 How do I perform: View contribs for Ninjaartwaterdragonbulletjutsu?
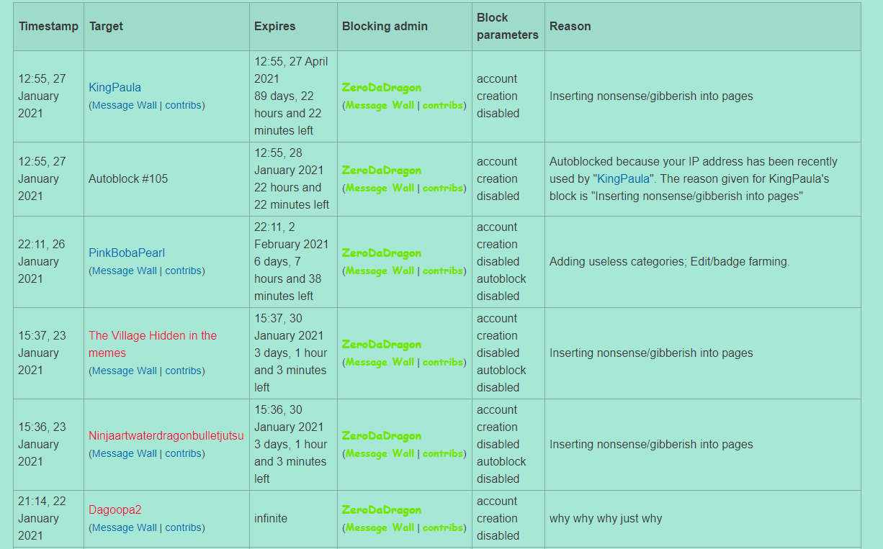pyautogui.click(x=183, y=453)
